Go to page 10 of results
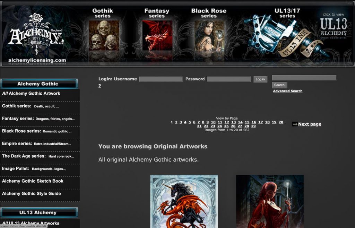Screen dimensions: 355x228 tap(213, 122)
